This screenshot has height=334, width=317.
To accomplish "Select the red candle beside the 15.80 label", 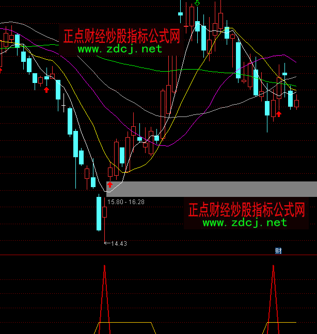I will click(105, 212).
